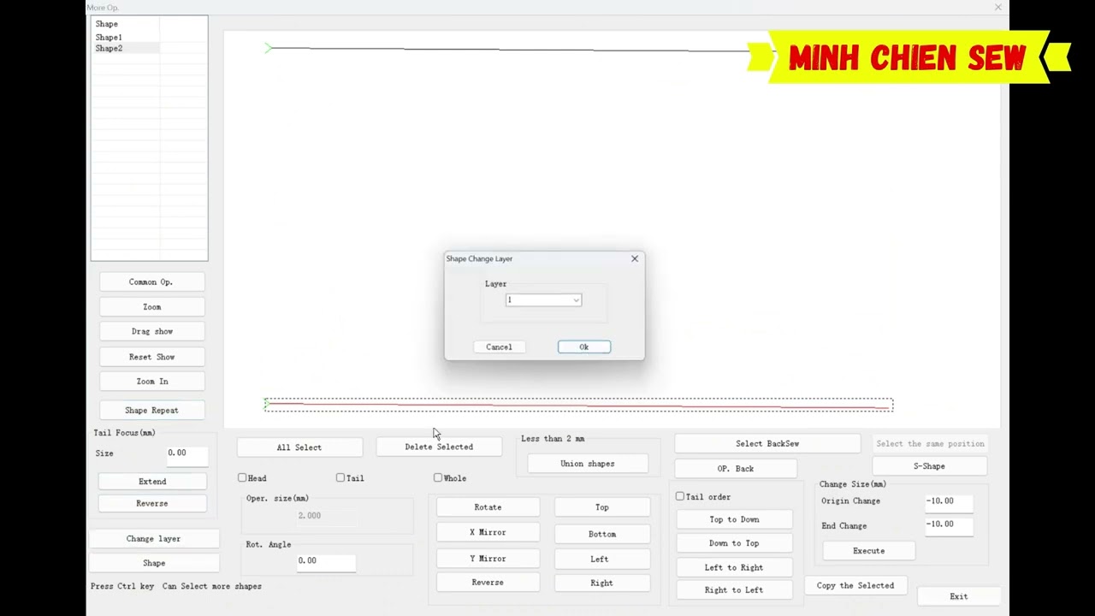The width and height of the screenshot is (1095, 616).
Task: Click the S-Shape button
Action: click(x=929, y=466)
